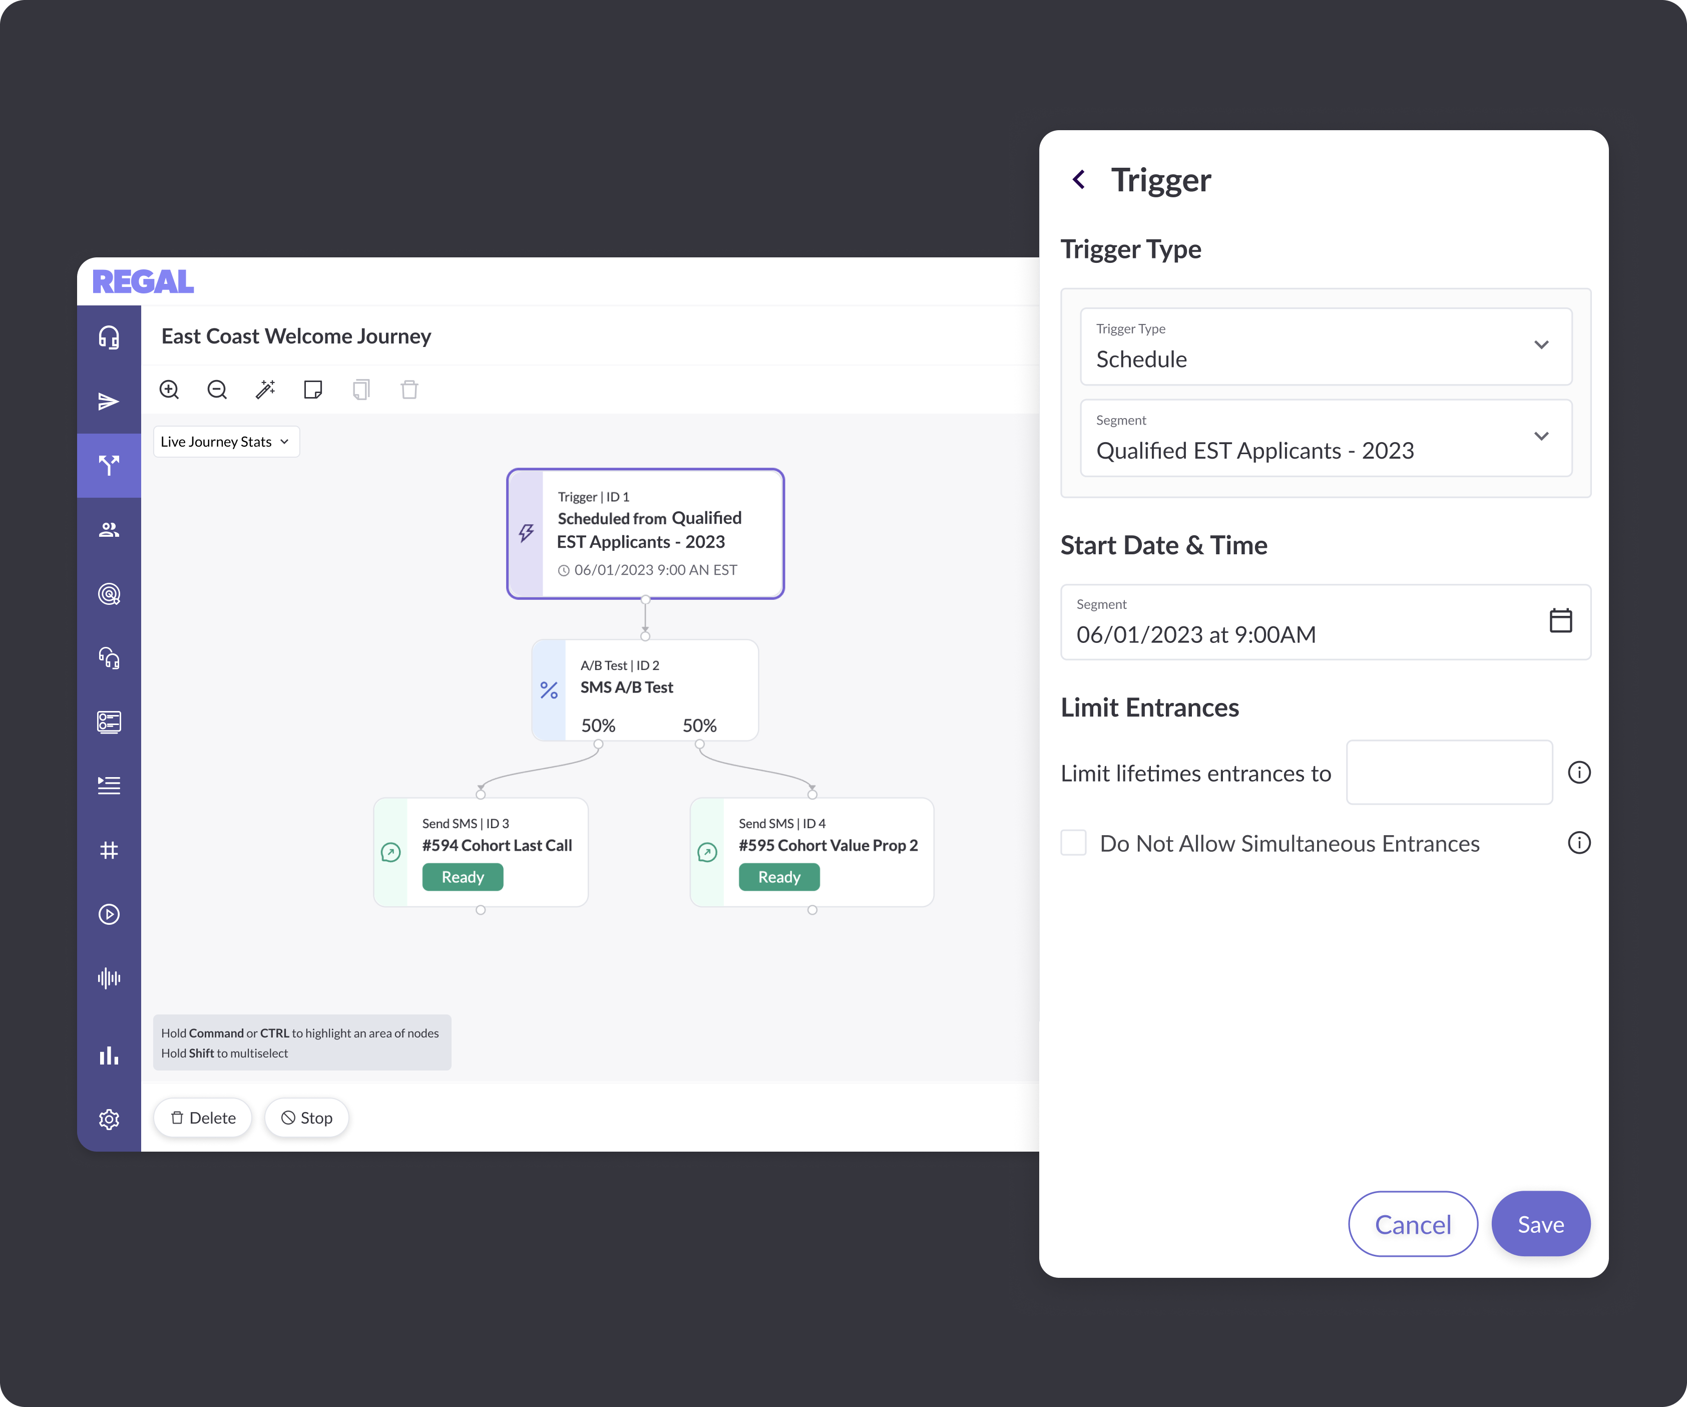
Task: Enable Do Not Allow Simultaneous Entrances
Action: 1073,842
